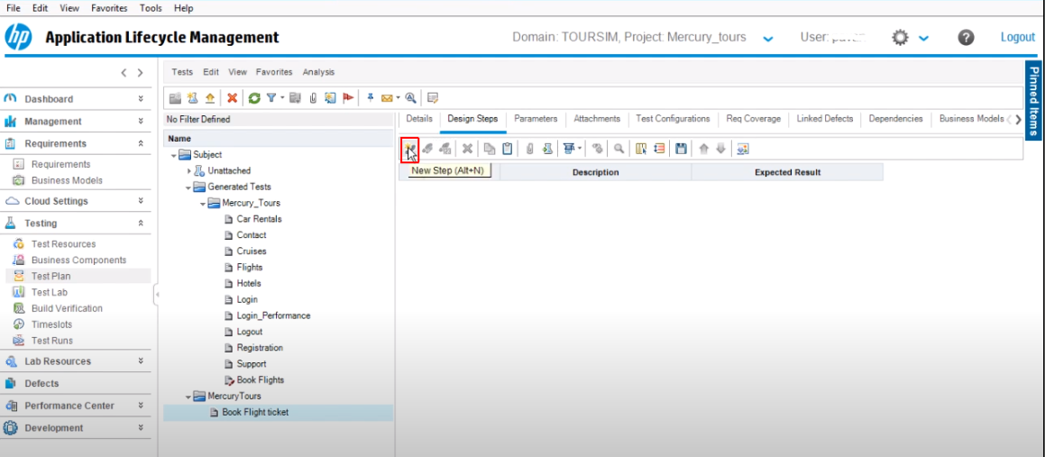The image size is (1045, 457).
Task: Click the New Step icon in Design Steps
Action: click(x=409, y=149)
